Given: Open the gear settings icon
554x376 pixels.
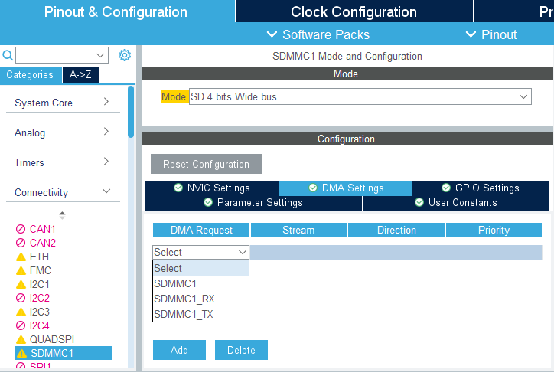Looking at the screenshot, I should coord(125,55).
